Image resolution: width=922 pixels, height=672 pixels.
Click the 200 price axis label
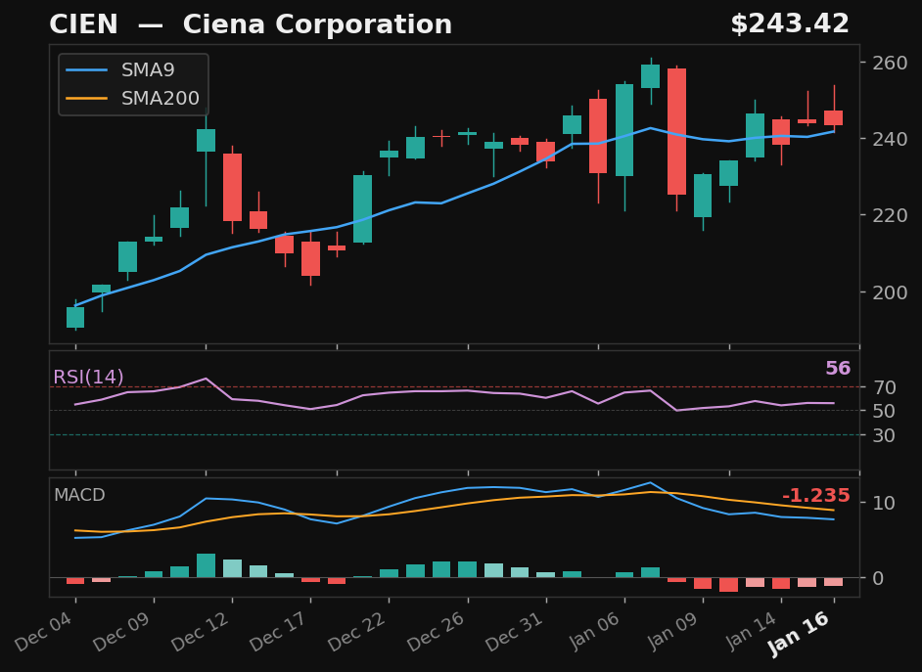[890, 291]
